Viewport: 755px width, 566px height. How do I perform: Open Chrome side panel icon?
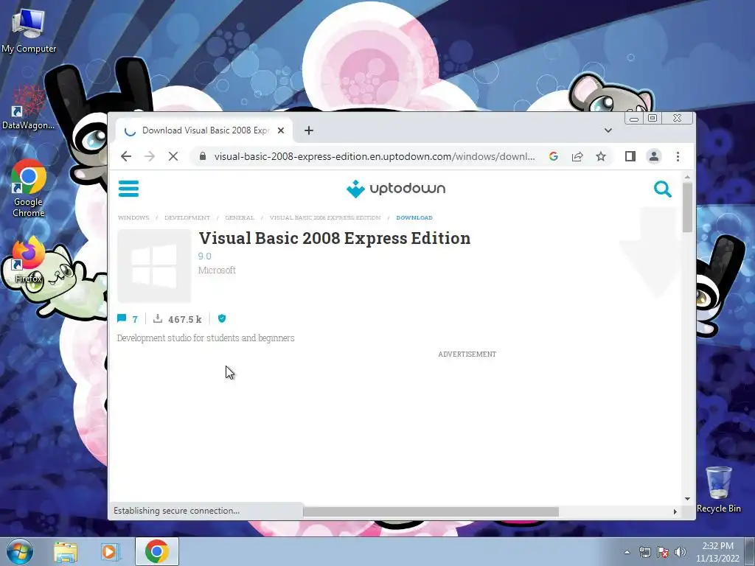pos(630,156)
